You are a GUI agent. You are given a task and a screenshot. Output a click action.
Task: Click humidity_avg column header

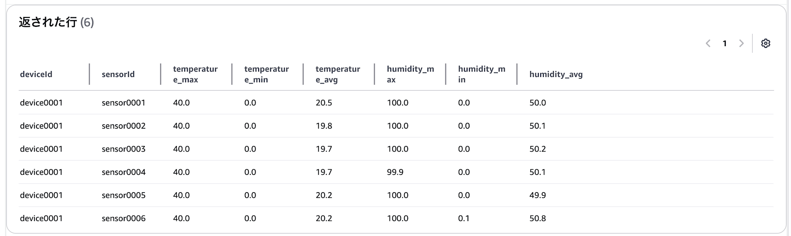[x=556, y=74]
